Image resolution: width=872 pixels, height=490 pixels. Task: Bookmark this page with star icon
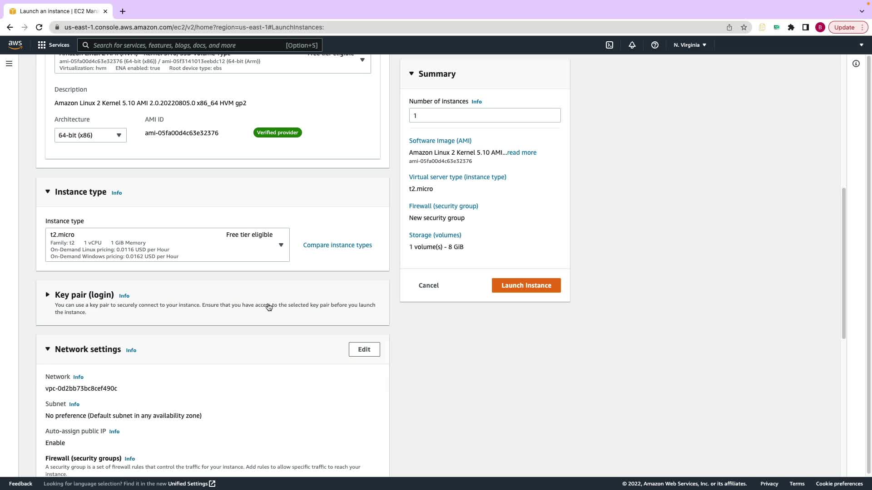743,27
